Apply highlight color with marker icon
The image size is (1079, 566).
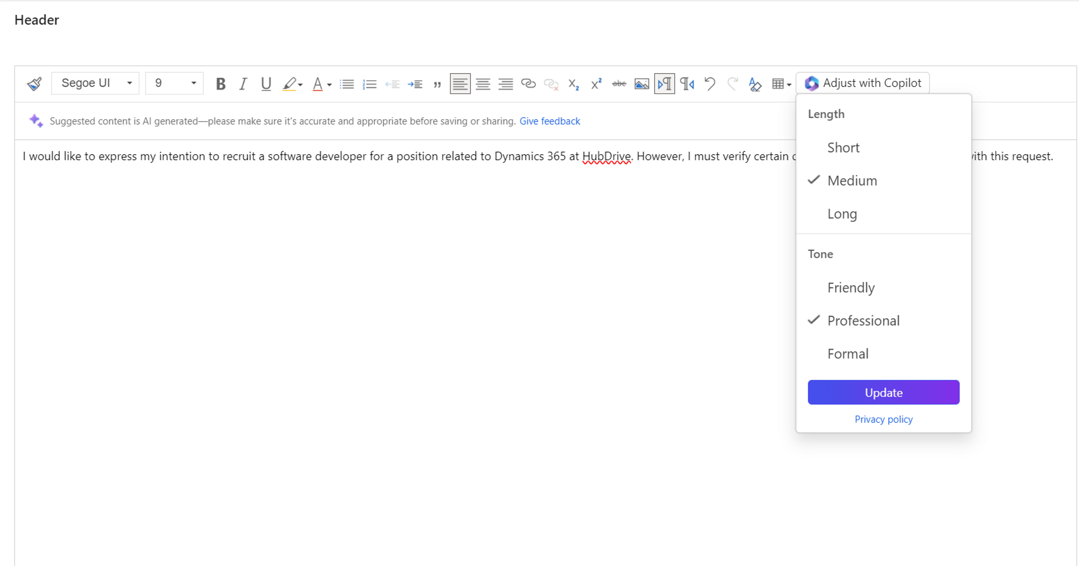click(x=289, y=83)
